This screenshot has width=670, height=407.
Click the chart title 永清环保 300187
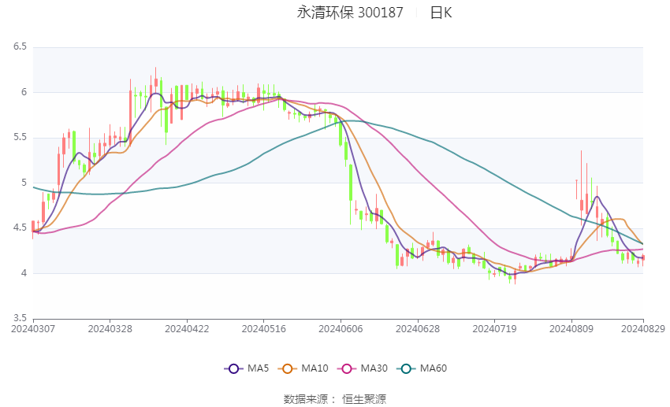click(350, 13)
